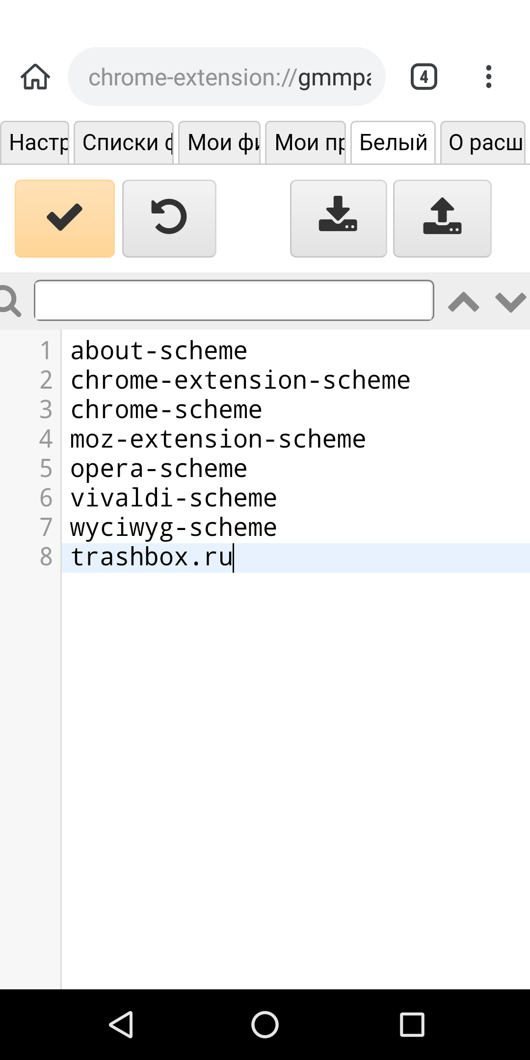
Task: Place cursor on the trashbox.ru line
Action: click(295, 557)
